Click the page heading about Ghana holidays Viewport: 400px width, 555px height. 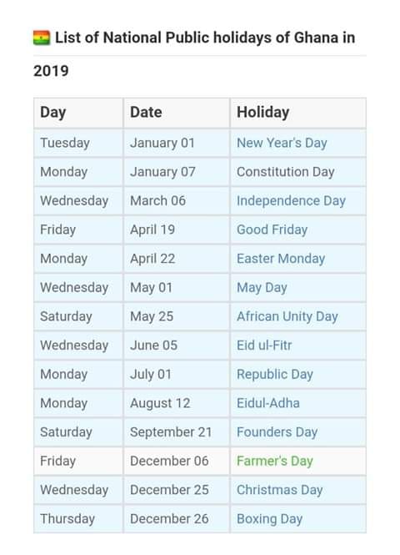(194, 53)
